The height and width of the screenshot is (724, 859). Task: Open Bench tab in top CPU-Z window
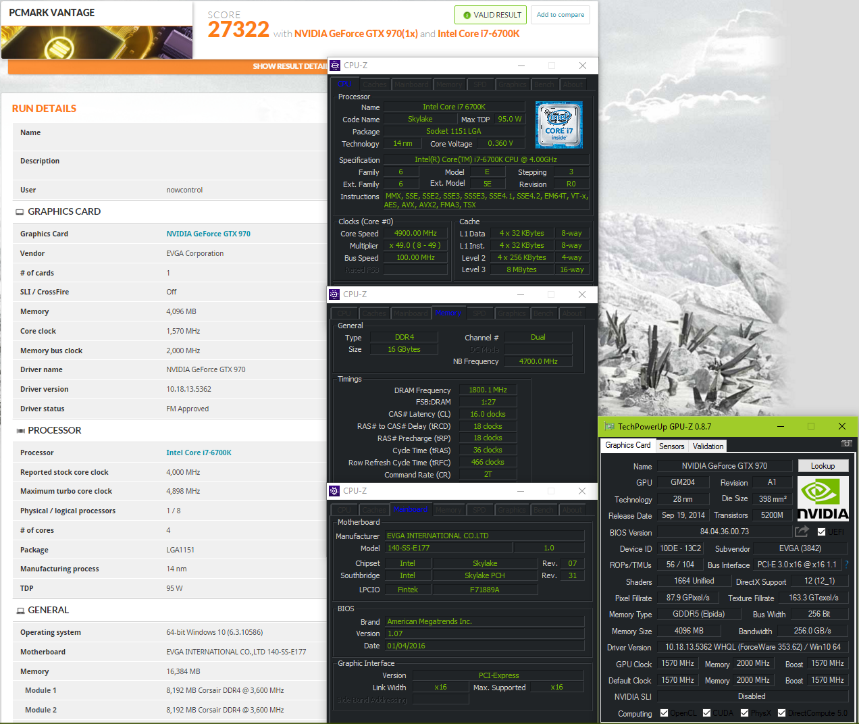pyautogui.click(x=544, y=84)
